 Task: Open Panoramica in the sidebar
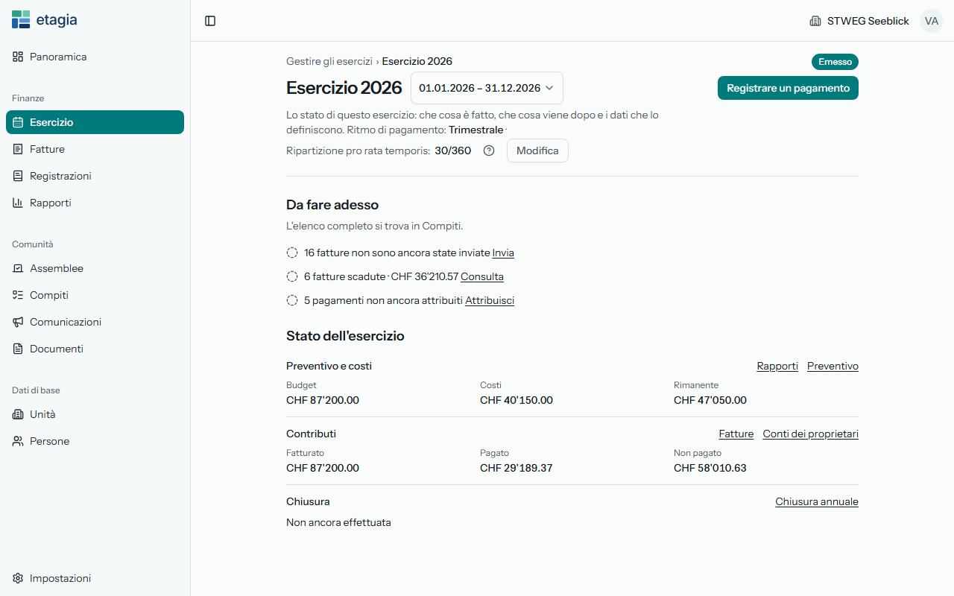(x=95, y=57)
